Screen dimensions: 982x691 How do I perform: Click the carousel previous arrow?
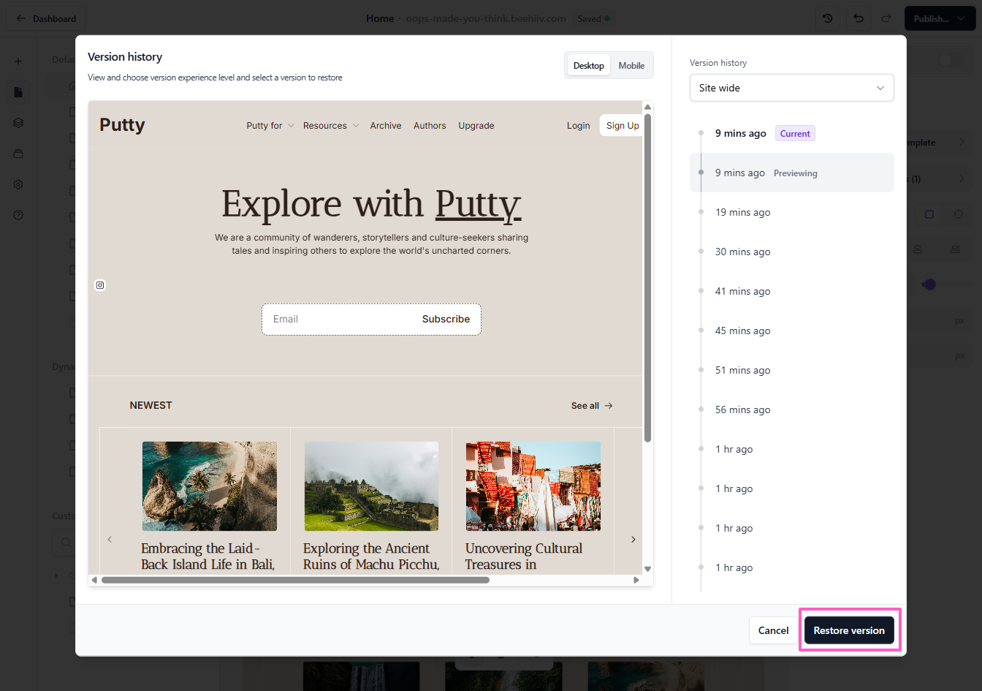coord(110,540)
